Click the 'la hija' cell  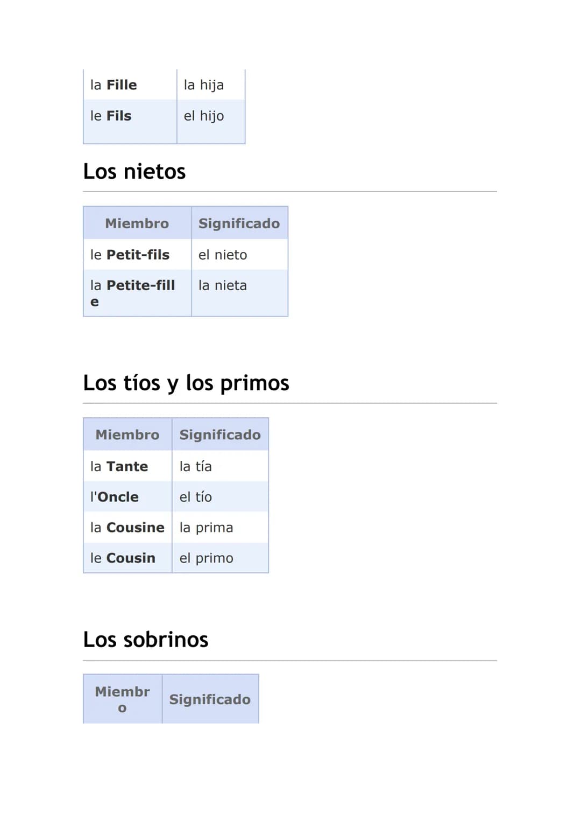(211, 85)
